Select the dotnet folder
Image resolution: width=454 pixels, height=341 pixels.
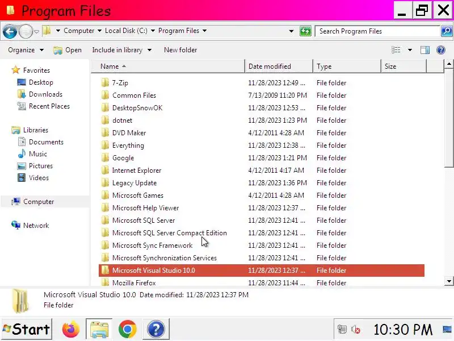[117, 120]
